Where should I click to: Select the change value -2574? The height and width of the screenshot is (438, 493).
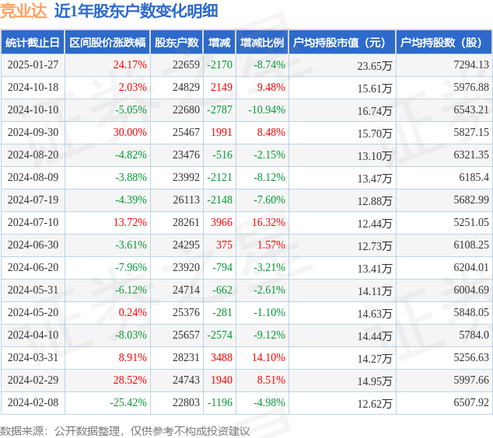pos(220,335)
